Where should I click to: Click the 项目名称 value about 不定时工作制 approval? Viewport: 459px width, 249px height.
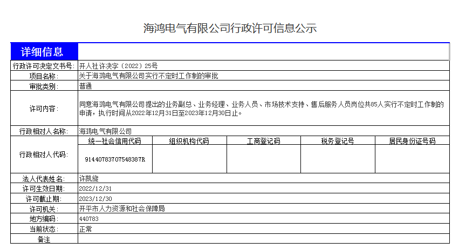click(148, 76)
